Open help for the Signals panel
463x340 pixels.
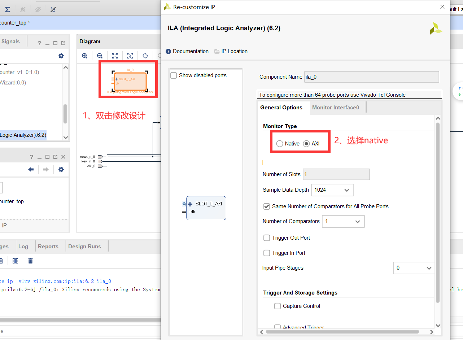click(39, 43)
